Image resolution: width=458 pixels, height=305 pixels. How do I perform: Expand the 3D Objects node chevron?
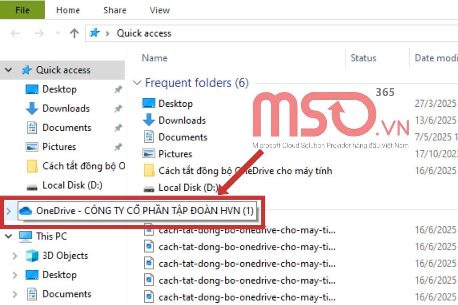[15, 255]
